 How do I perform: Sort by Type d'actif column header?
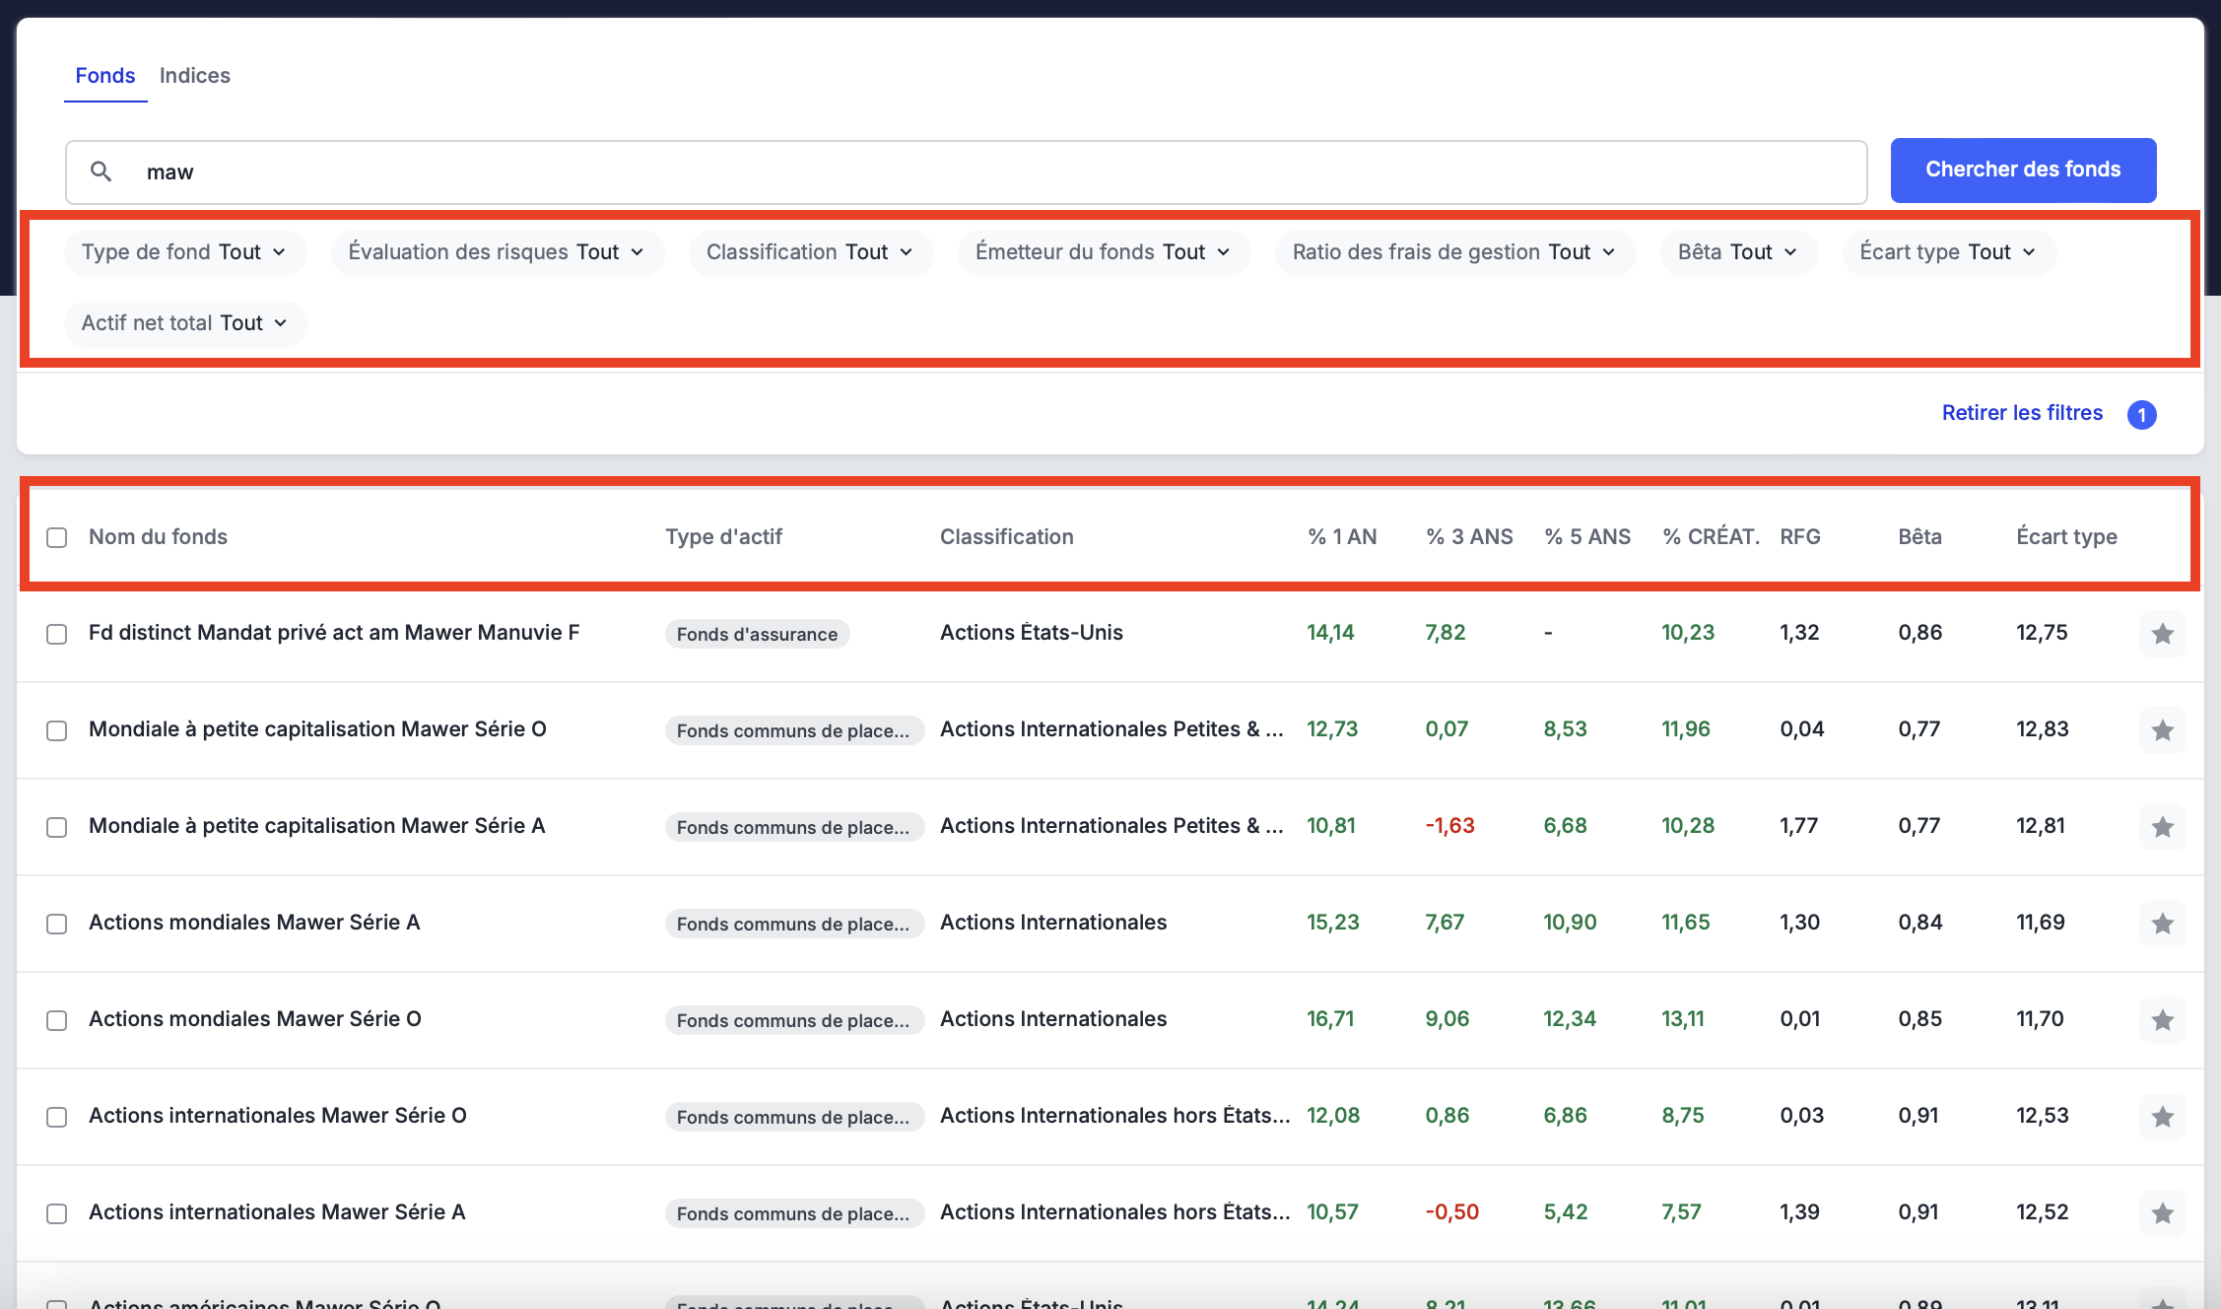coord(723,537)
